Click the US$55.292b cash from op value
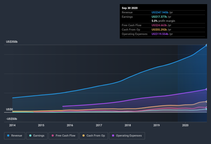This screenshot has height=144, width=211. (x=159, y=30)
